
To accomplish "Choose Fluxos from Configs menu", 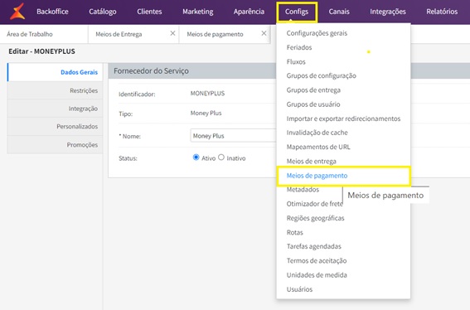I will pyautogui.click(x=296, y=62).
